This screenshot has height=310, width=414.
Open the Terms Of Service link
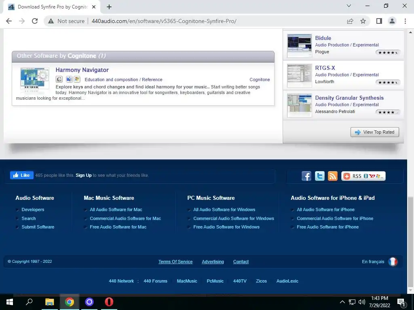[x=175, y=262]
